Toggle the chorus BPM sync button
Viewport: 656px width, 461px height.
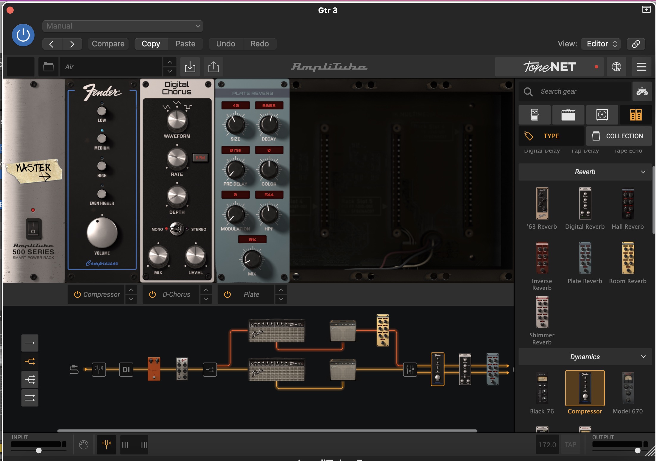pos(200,158)
